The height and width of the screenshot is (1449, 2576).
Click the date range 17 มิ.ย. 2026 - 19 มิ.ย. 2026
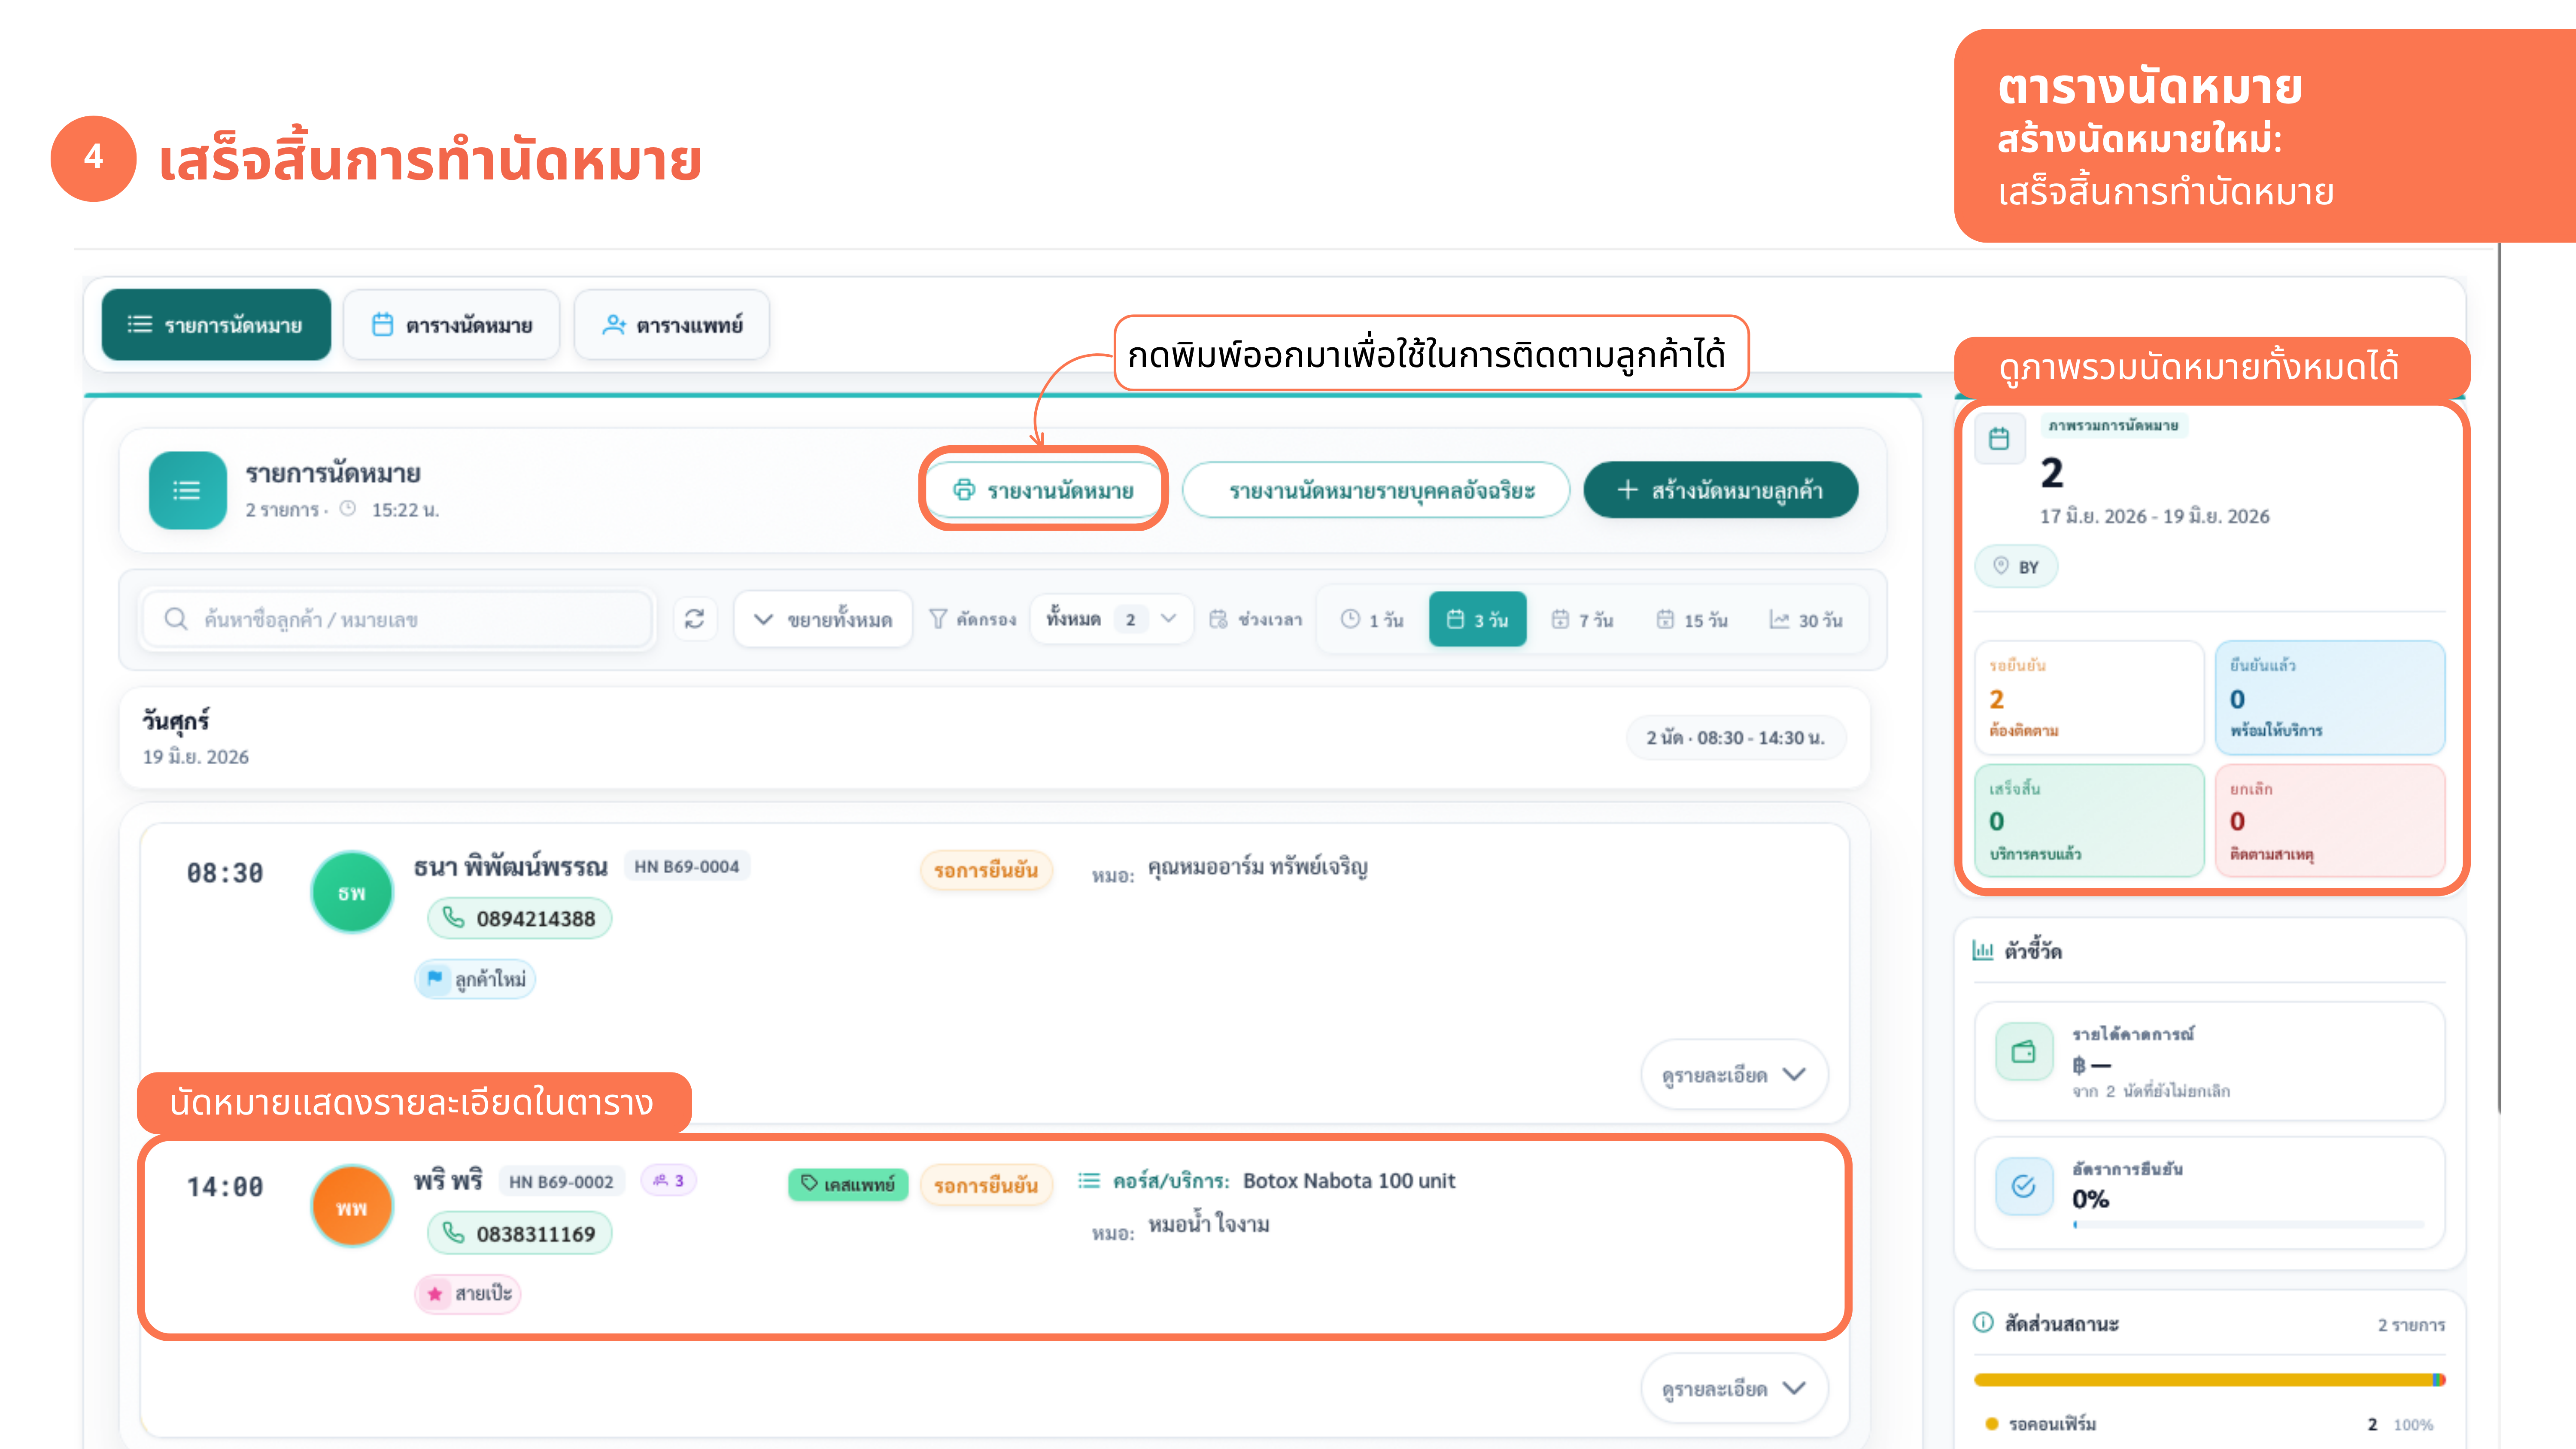tap(2155, 517)
